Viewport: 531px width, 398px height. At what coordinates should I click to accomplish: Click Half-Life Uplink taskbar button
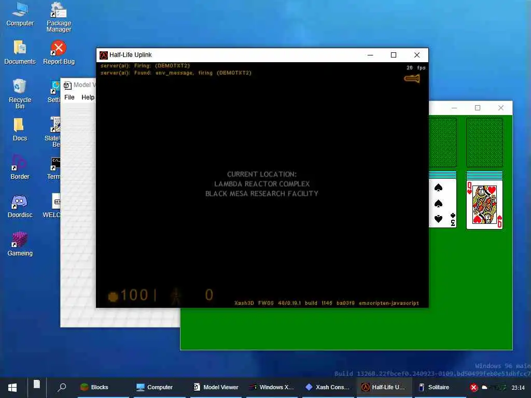click(x=384, y=387)
